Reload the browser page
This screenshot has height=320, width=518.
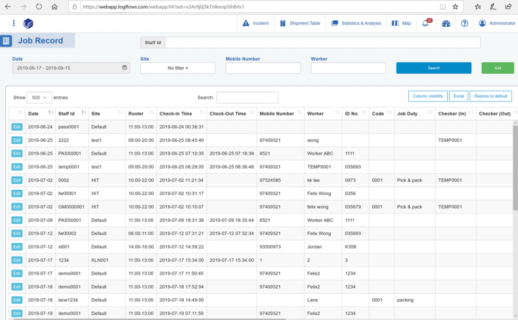(39, 7)
